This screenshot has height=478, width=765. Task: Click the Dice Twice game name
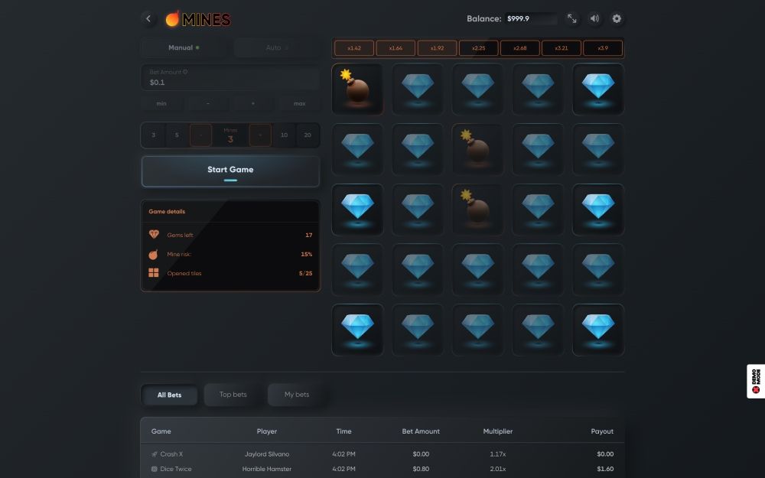(176, 469)
